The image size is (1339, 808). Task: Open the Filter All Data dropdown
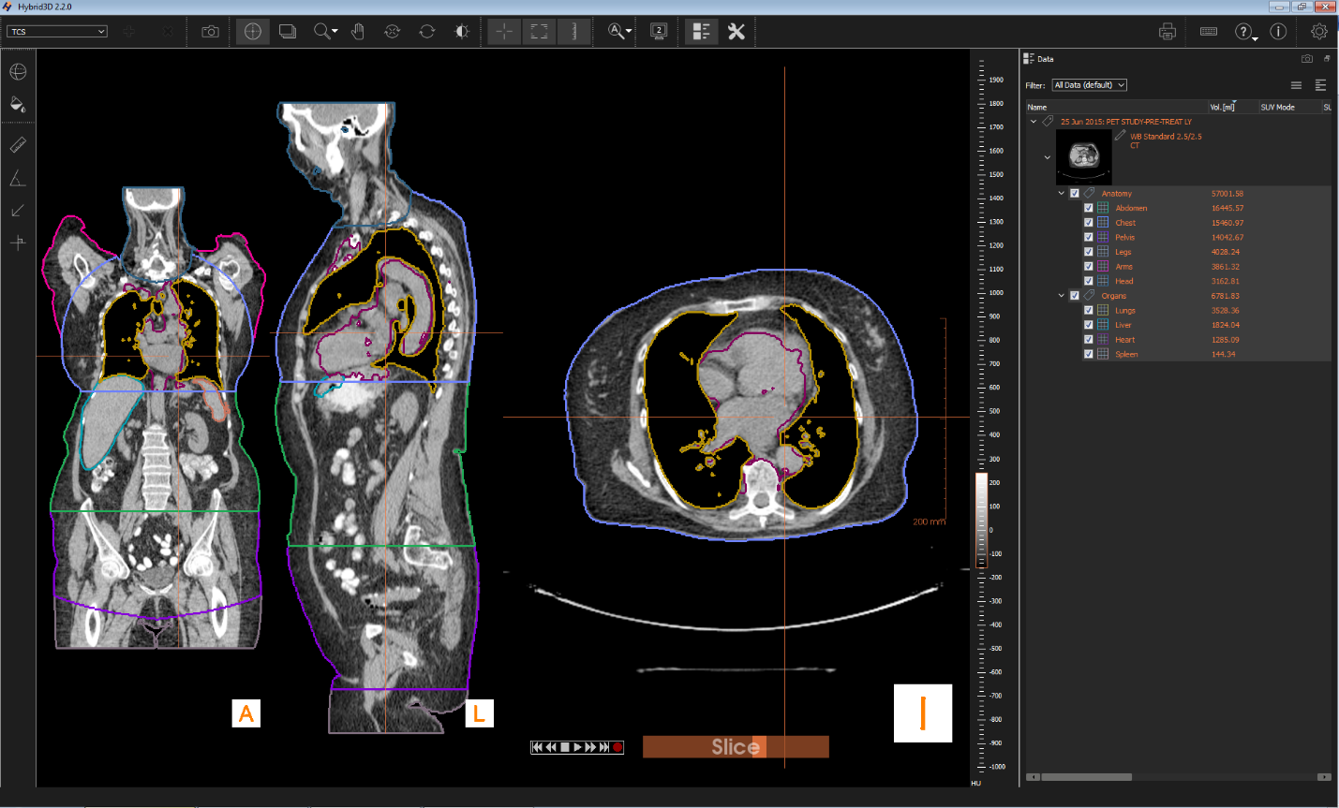[x=1089, y=84]
